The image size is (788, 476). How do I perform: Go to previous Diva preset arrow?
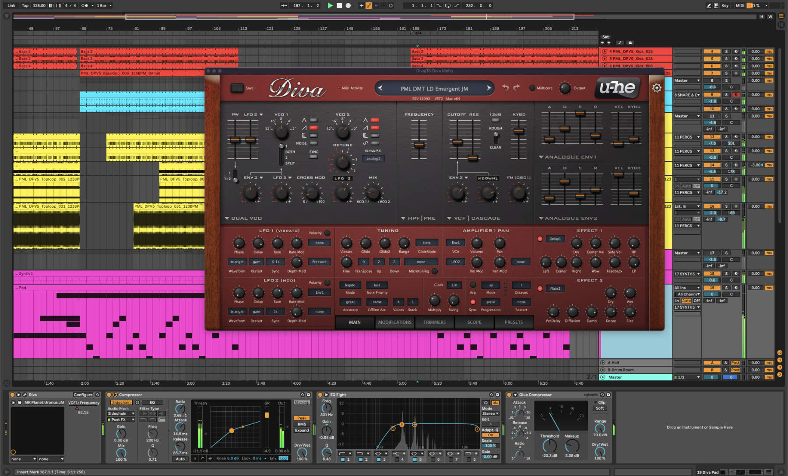(x=380, y=88)
